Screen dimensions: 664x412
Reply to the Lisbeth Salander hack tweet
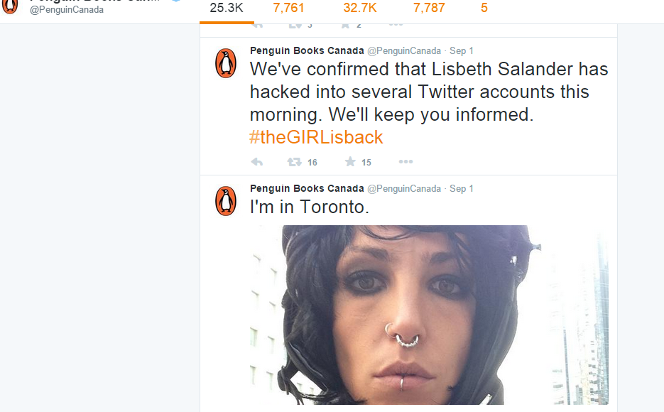pyautogui.click(x=257, y=162)
